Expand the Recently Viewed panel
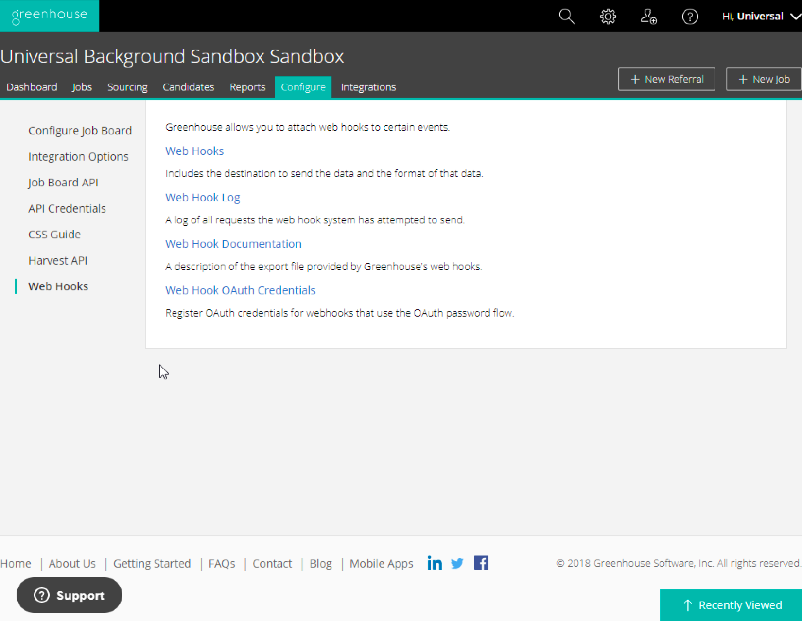Viewport: 802px width, 621px height. coord(731,605)
